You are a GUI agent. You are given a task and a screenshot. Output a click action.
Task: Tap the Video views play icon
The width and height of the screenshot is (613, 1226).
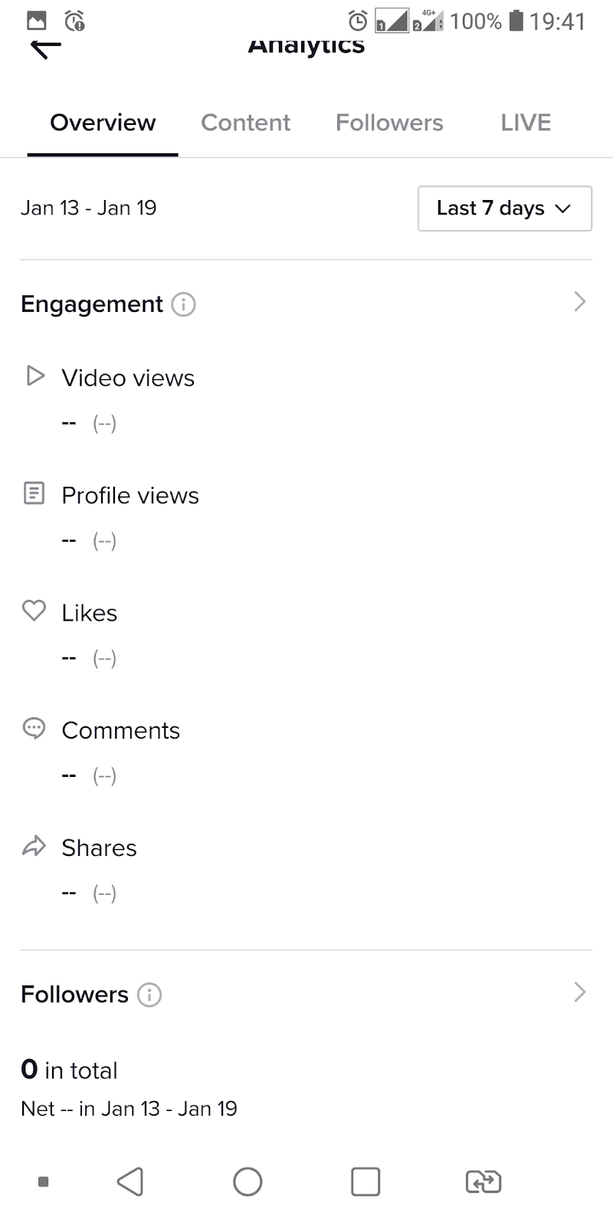[x=34, y=375]
